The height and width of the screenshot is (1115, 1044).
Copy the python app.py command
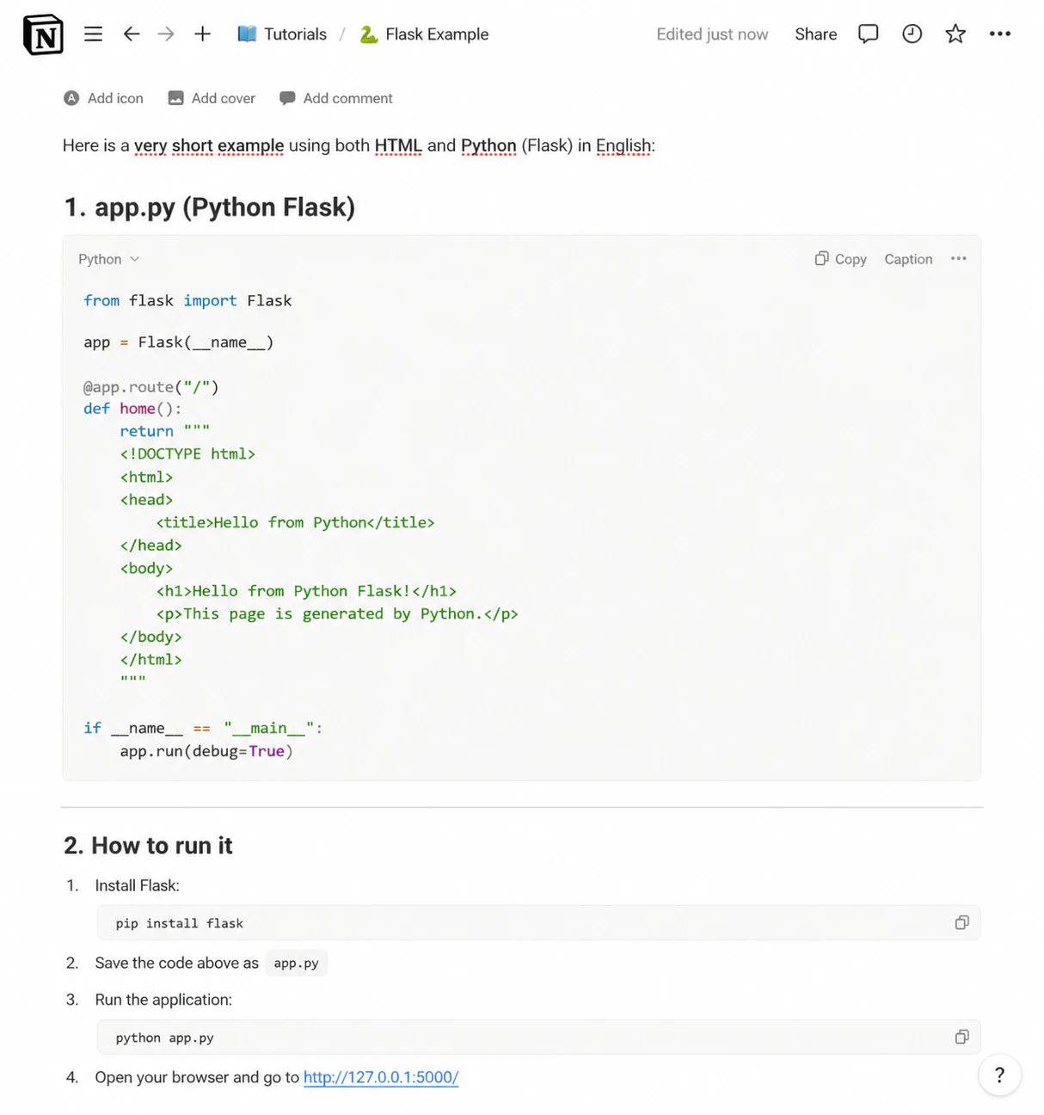pos(962,1037)
